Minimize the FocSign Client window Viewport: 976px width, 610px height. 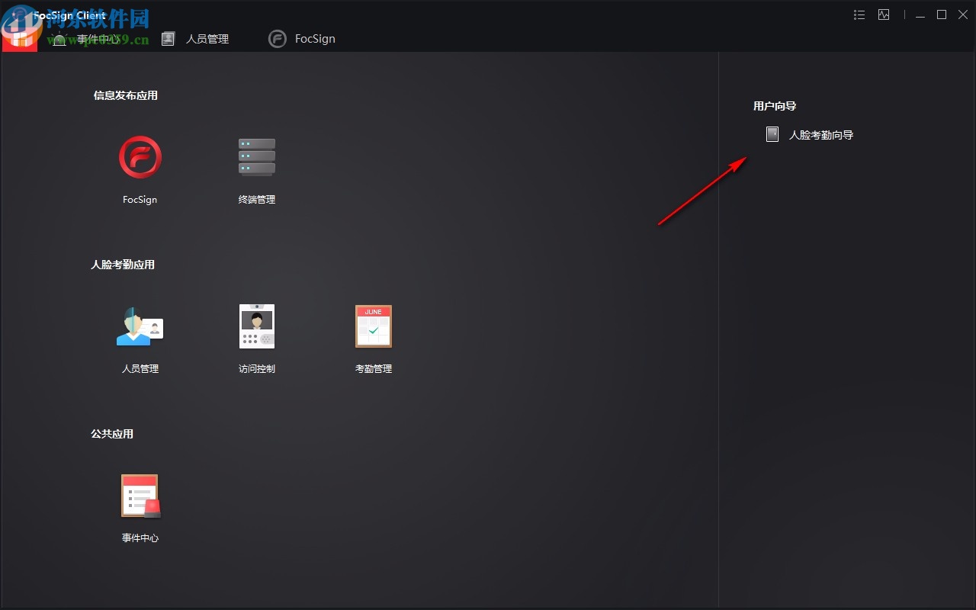coord(920,14)
